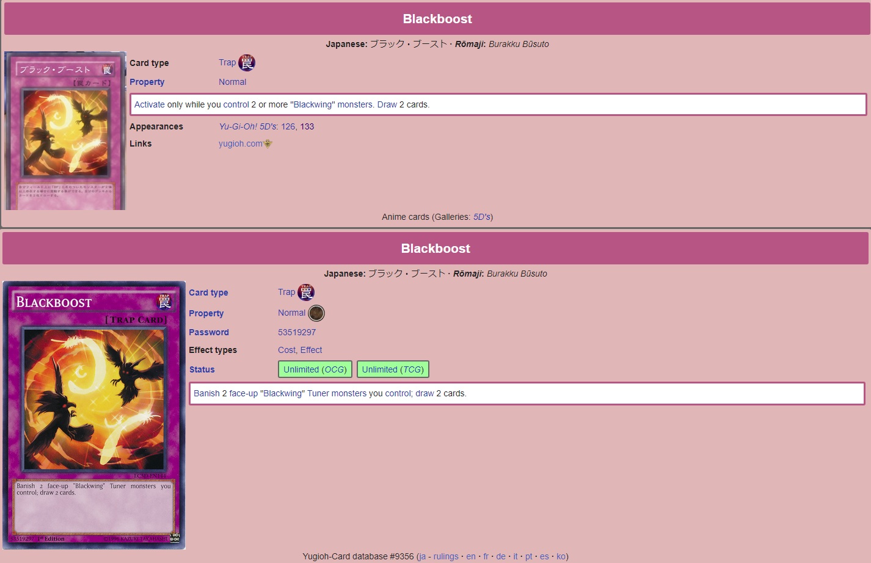Click the "Links" row label
Viewport: 871px width, 563px height.
(x=140, y=143)
